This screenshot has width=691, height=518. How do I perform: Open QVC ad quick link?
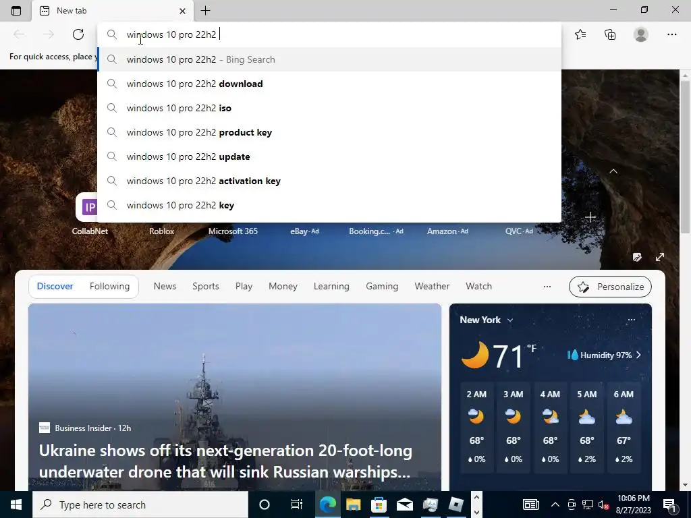click(x=519, y=231)
